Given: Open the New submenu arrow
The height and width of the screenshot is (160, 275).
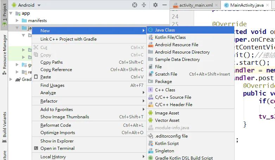Looking at the screenshot, I should point(143,30).
